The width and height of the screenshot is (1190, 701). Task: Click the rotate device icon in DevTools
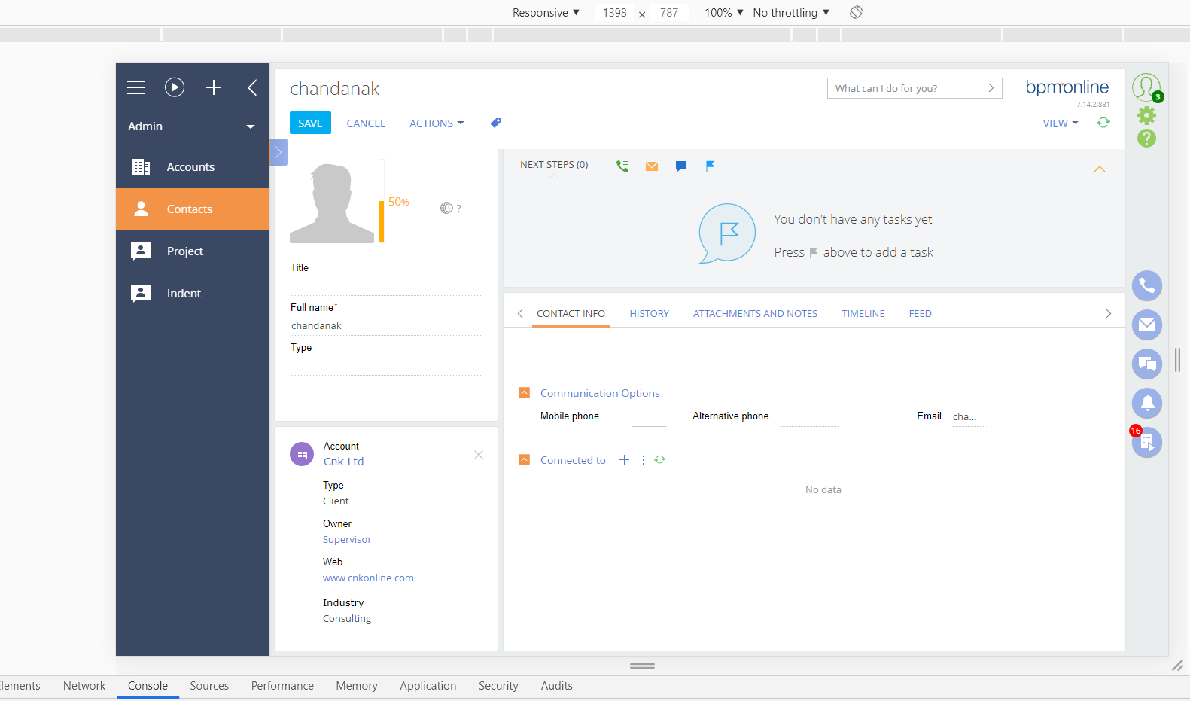coord(856,12)
